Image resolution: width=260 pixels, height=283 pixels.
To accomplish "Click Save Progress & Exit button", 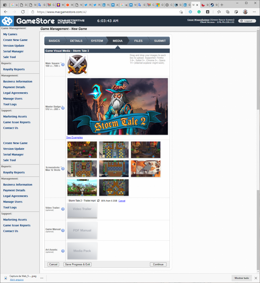I will tap(77, 264).
